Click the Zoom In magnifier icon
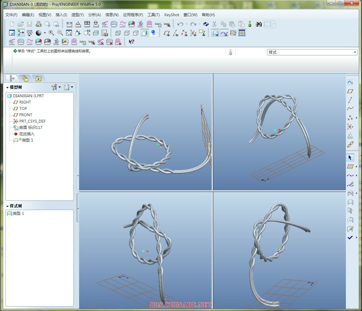The image size is (362, 311). click(x=51, y=33)
